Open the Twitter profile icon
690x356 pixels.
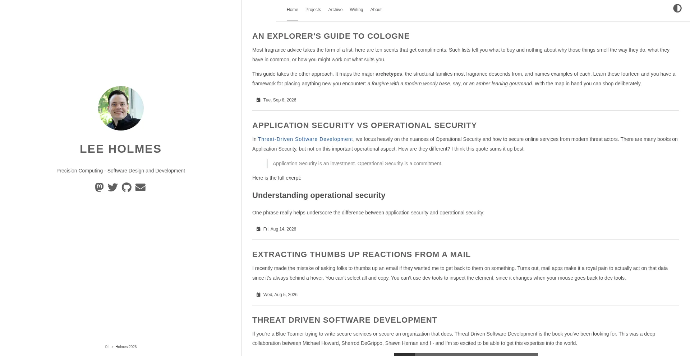click(x=112, y=187)
